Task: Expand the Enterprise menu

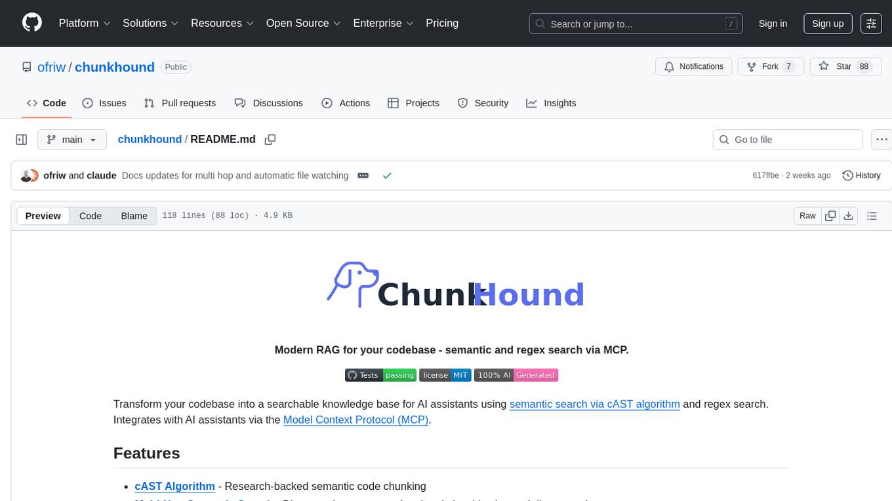Action: click(384, 23)
